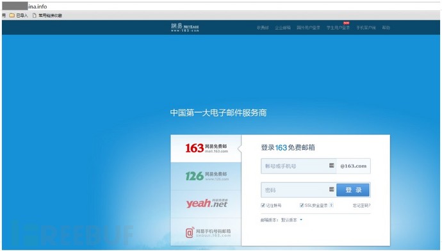Click the browser address bar ending in ina.info
442x251 pixels.
[x=221, y=6]
